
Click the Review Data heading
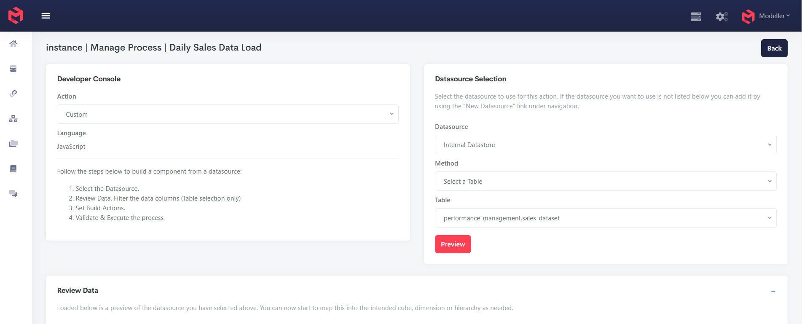pos(78,290)
